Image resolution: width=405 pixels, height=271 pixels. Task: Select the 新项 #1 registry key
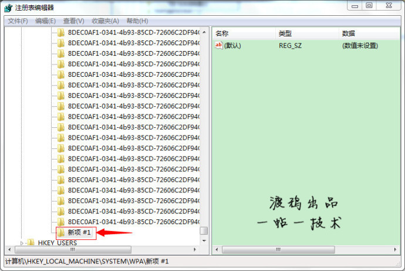(x=80, y=233)
